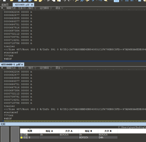
Task: Click the left comparison overview bar
Action: (x=5, y=134)
